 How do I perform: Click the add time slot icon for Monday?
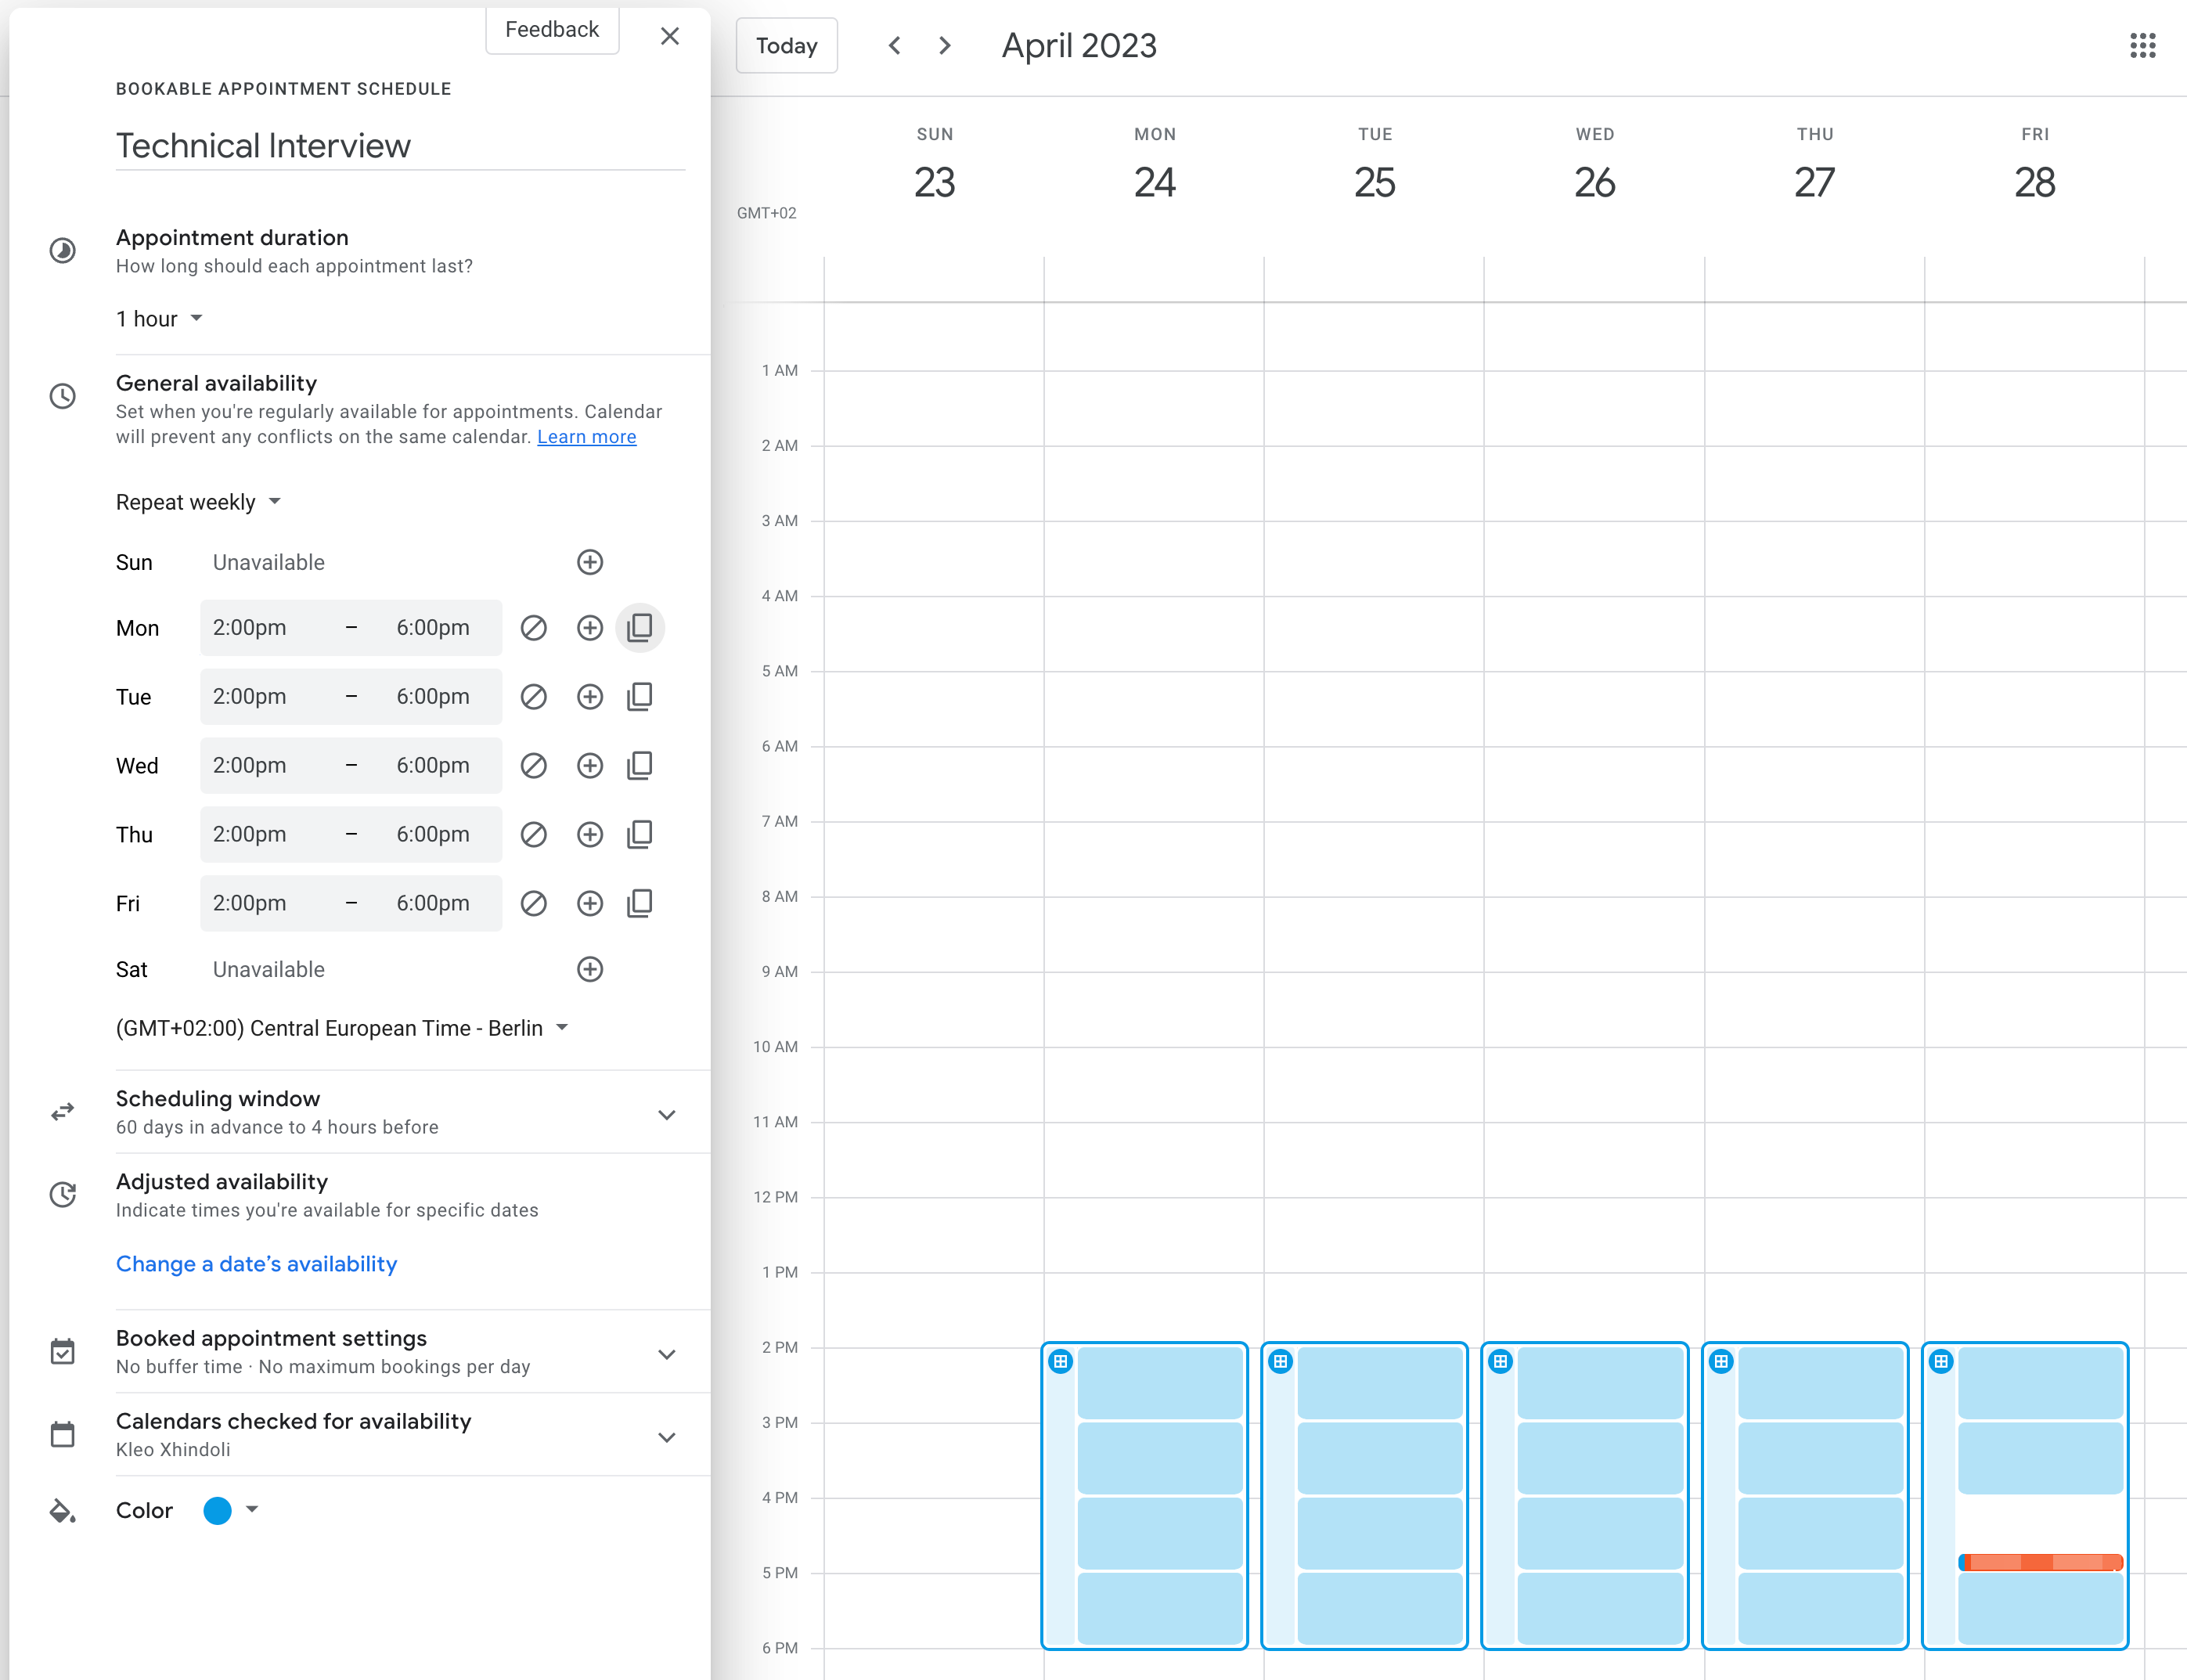click(589, 628)
